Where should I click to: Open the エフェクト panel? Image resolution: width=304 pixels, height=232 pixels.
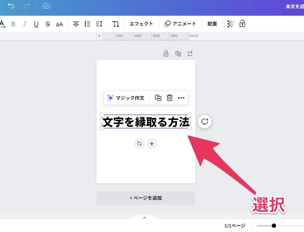coord(141,24)
